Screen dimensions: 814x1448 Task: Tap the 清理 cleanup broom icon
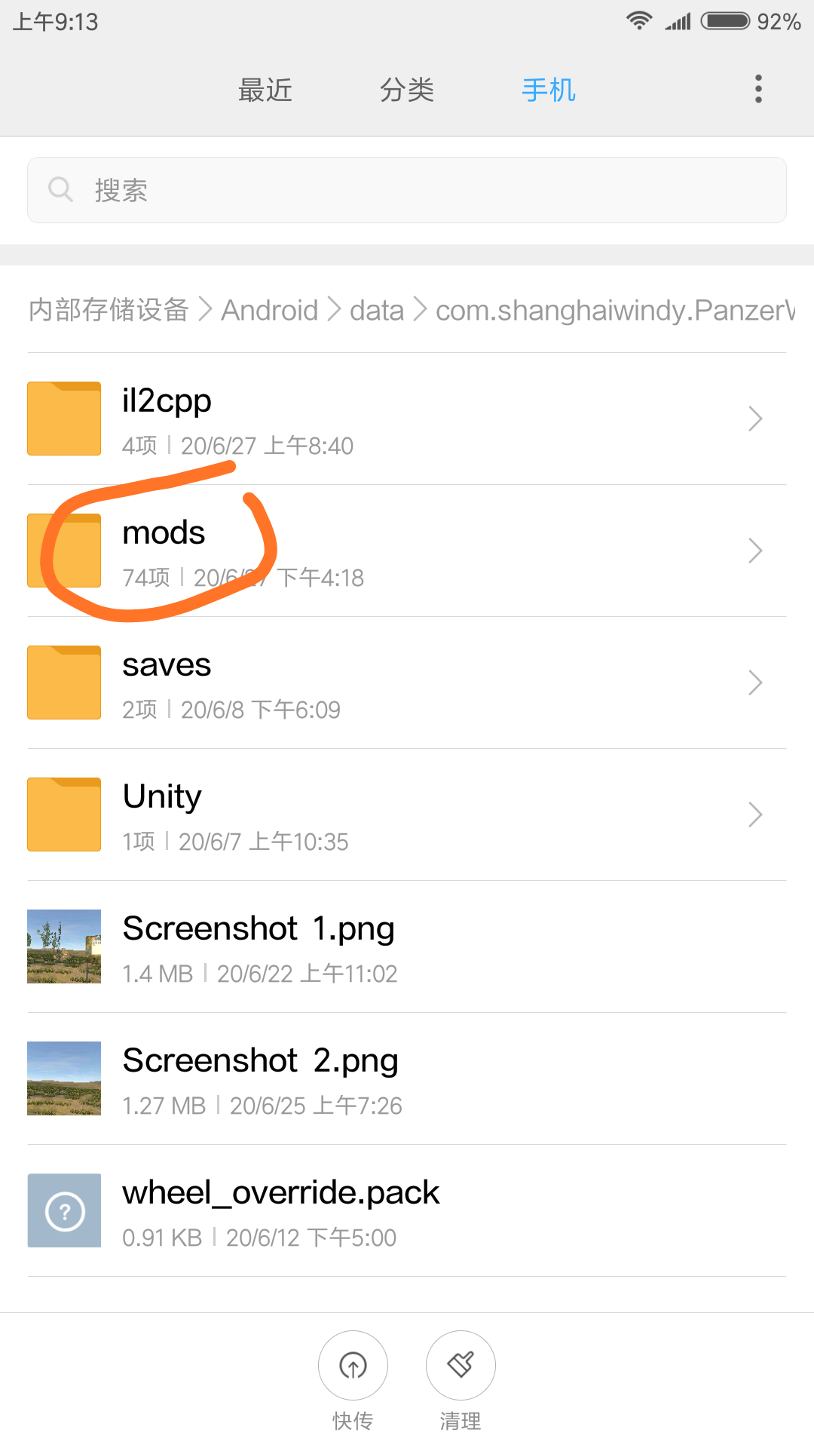click(461, 1365)
